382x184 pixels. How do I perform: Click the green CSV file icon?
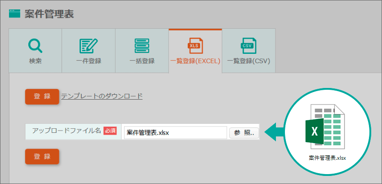point(249,46)
